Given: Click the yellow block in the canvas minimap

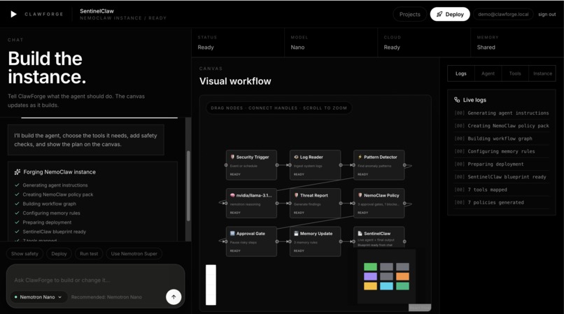Looking at the screenshot, I should click(370, 286).
